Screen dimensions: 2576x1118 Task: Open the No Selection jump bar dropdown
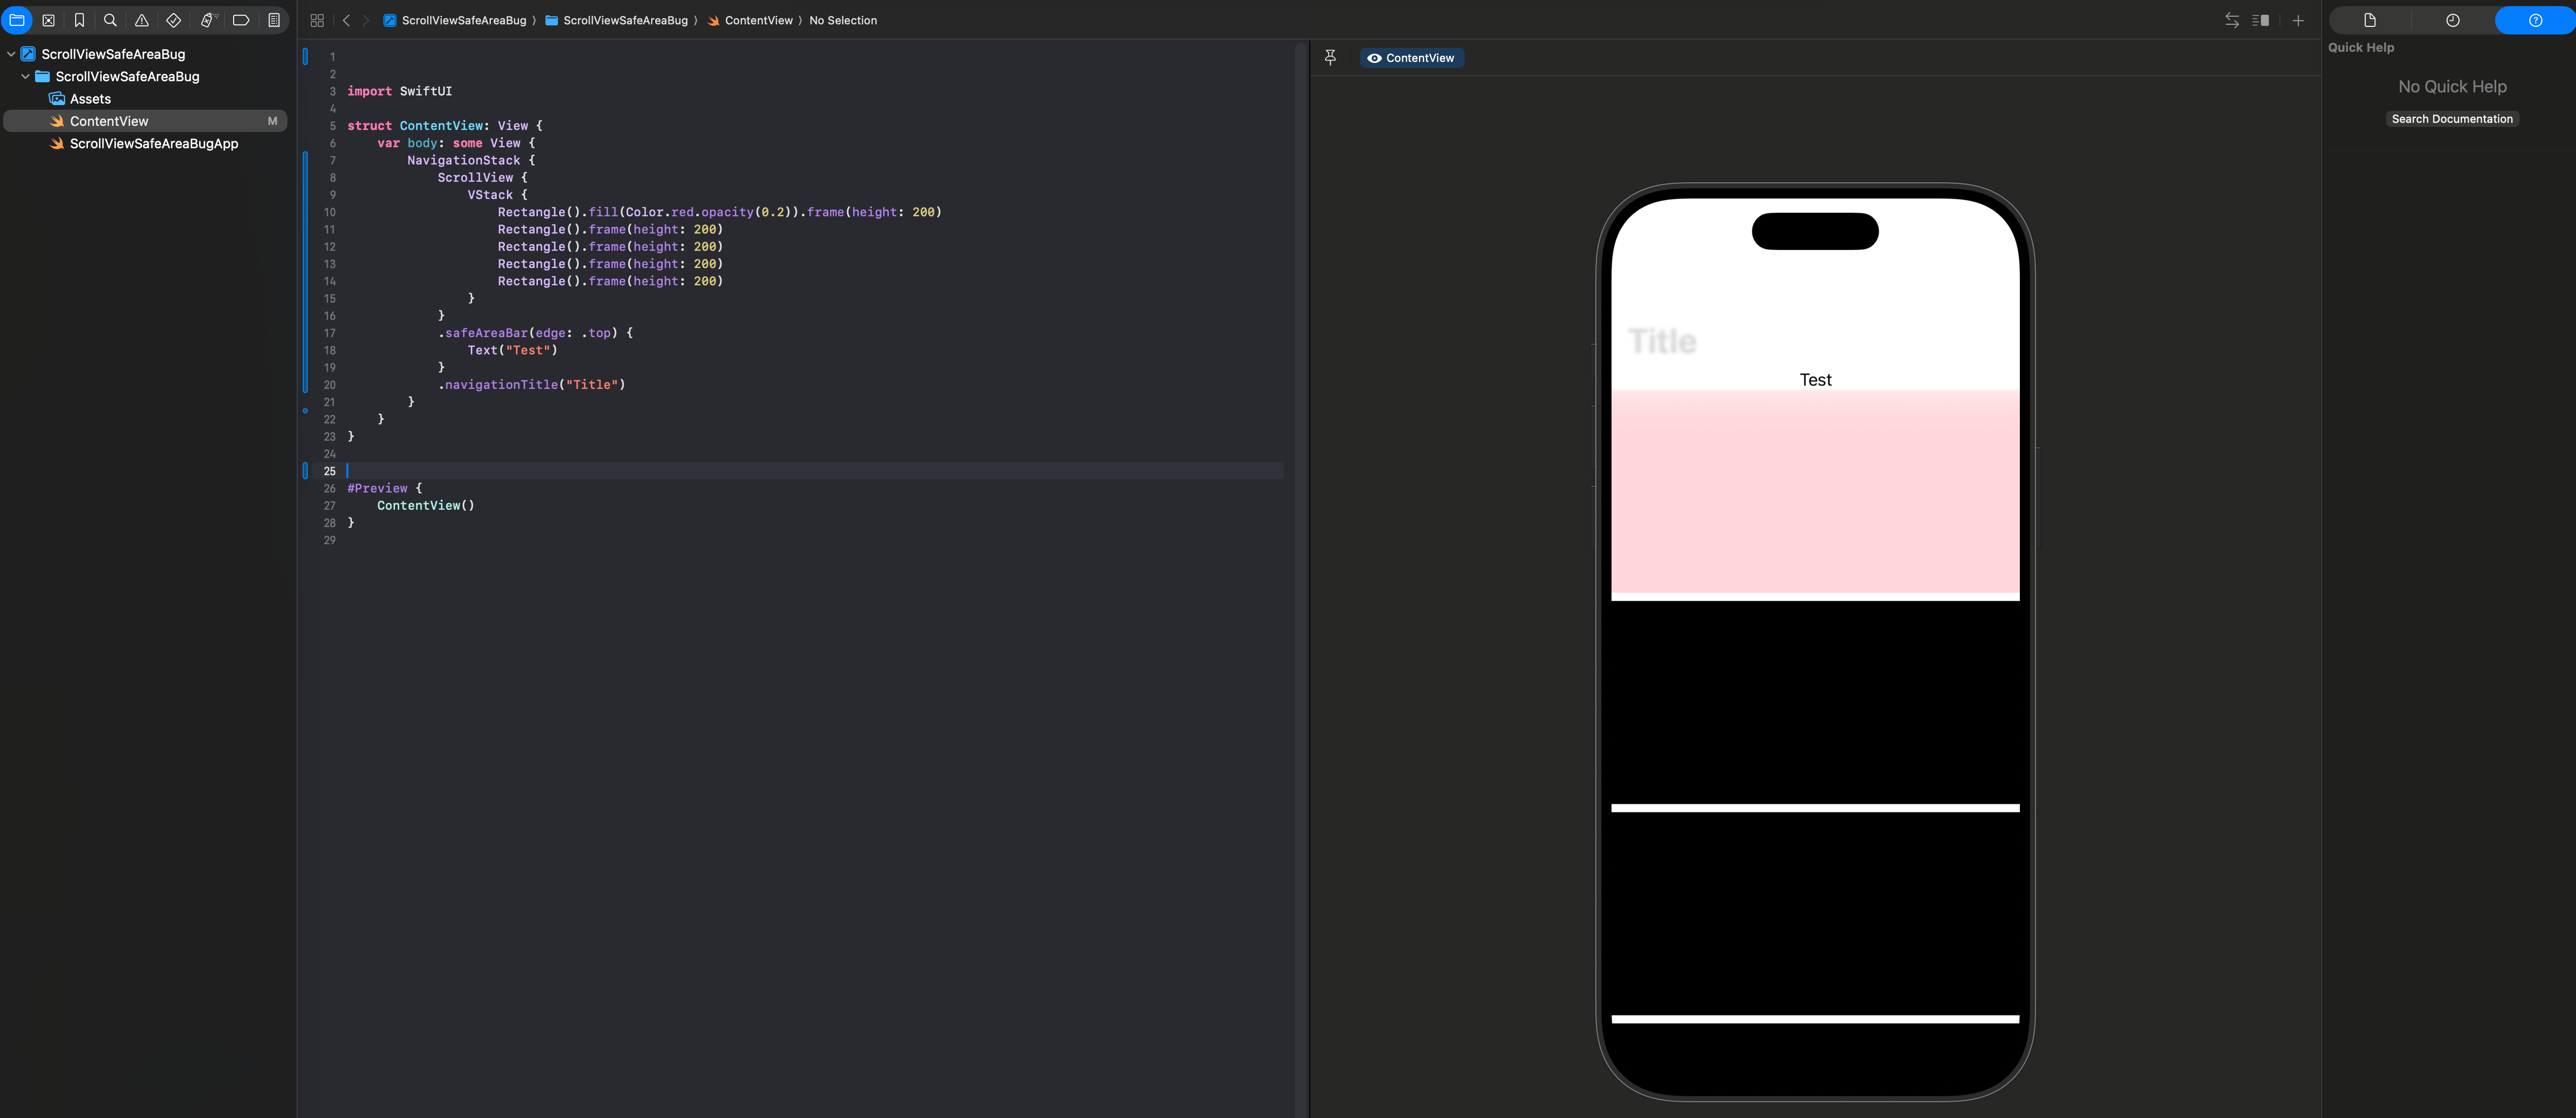(x=842, y=20)
